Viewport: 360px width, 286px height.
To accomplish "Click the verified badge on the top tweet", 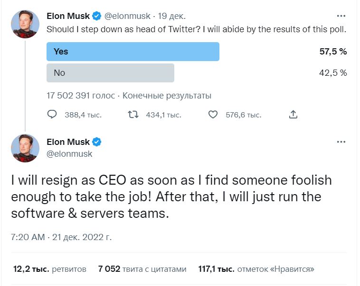I will tap(97, 16).
